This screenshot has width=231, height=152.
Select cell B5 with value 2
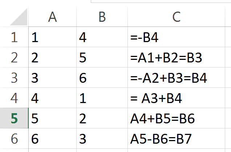coord(102,119)
